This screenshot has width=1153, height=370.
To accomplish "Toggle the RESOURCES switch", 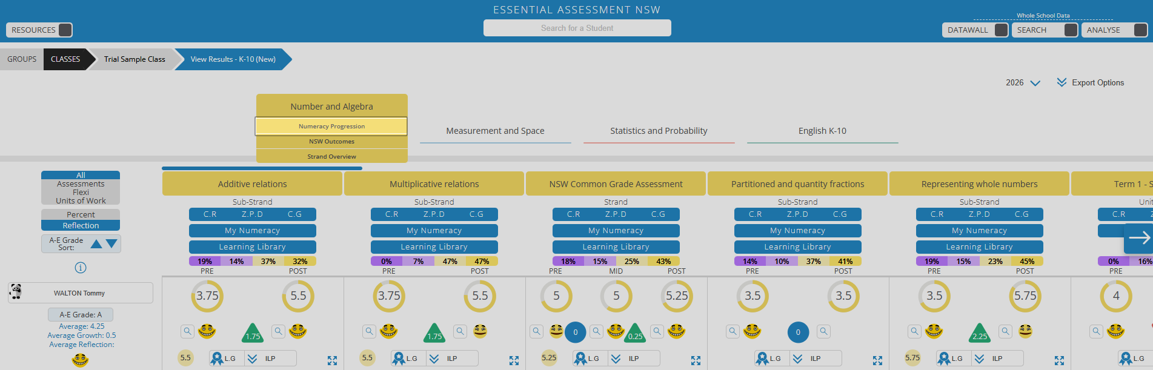I will point(65,30).
